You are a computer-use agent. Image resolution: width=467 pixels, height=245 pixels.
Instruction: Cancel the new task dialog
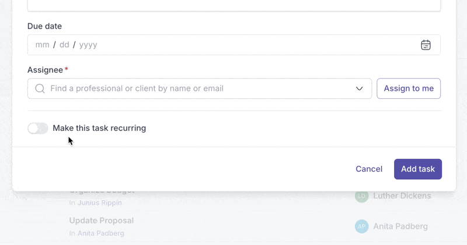(x=369, y=169)
